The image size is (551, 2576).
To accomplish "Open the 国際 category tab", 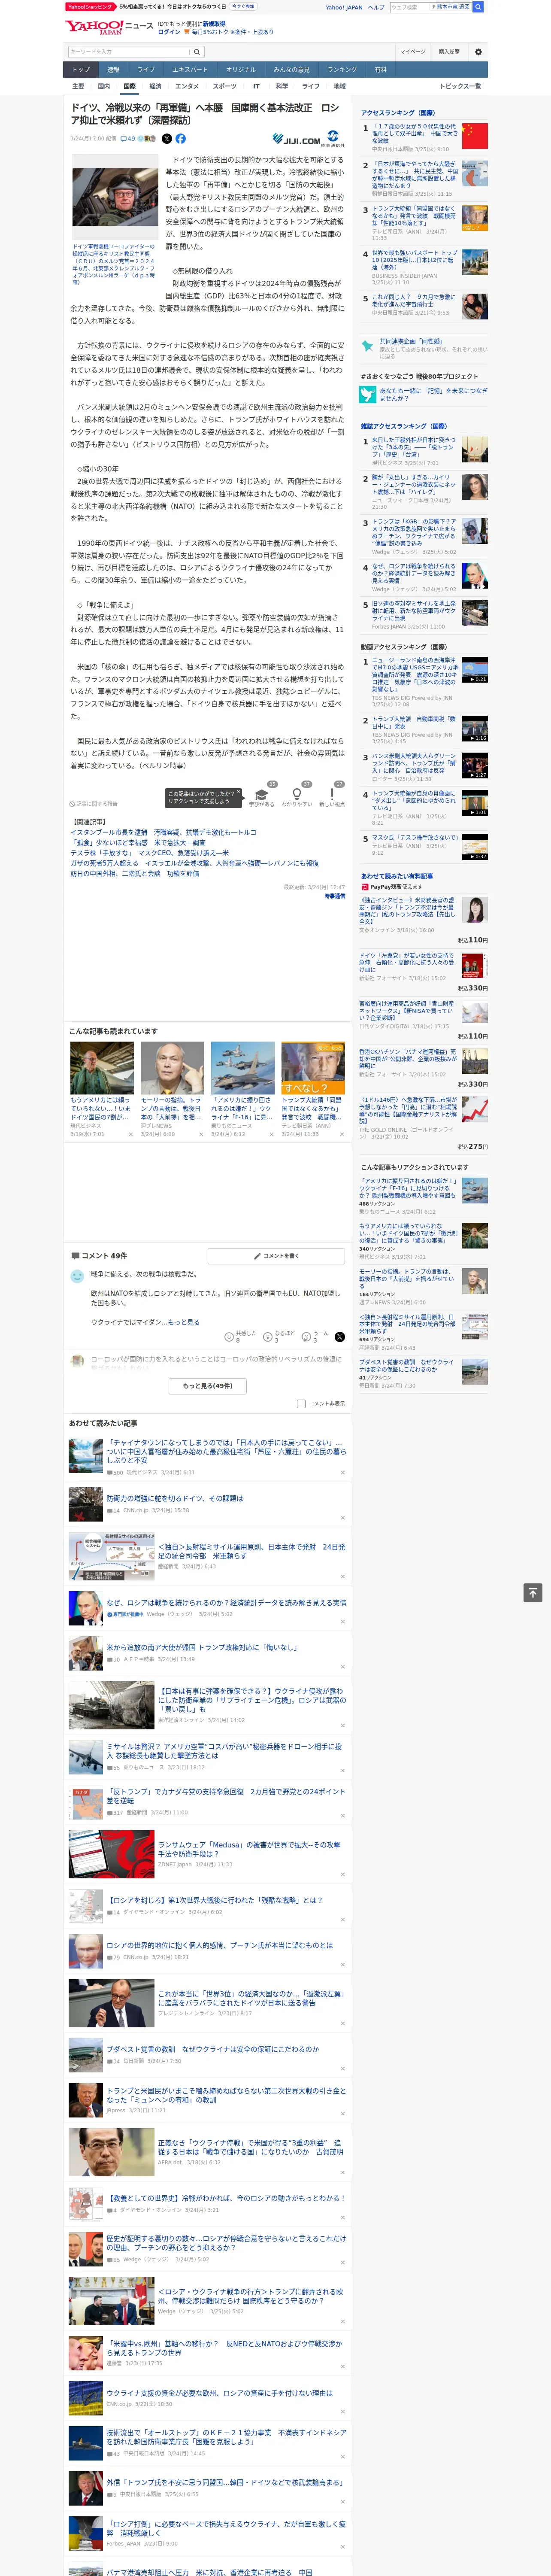I will [x=129, y=86].
